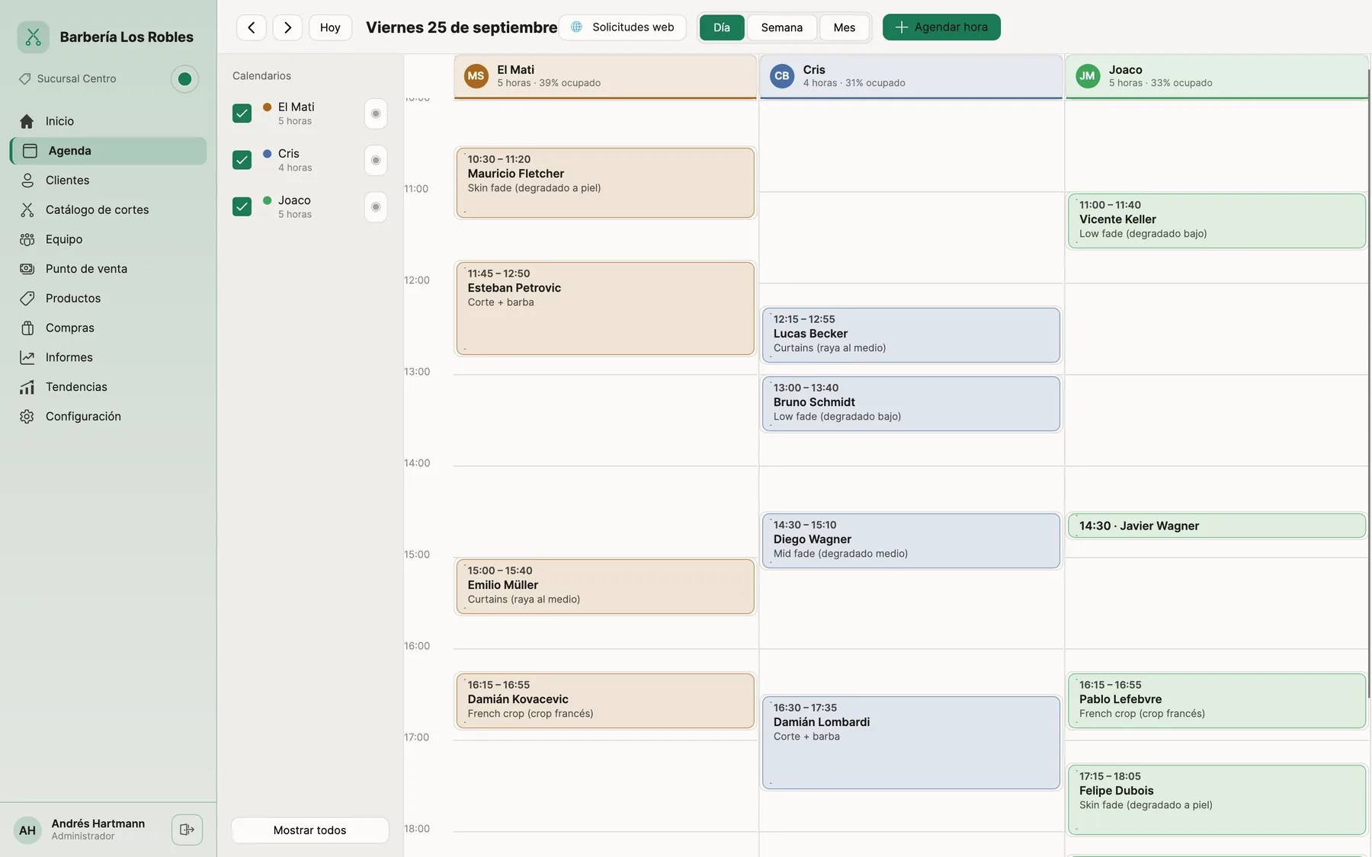Click Mostrar todos button
Screen dimensions: 1372x857
[x=310, y=830]
